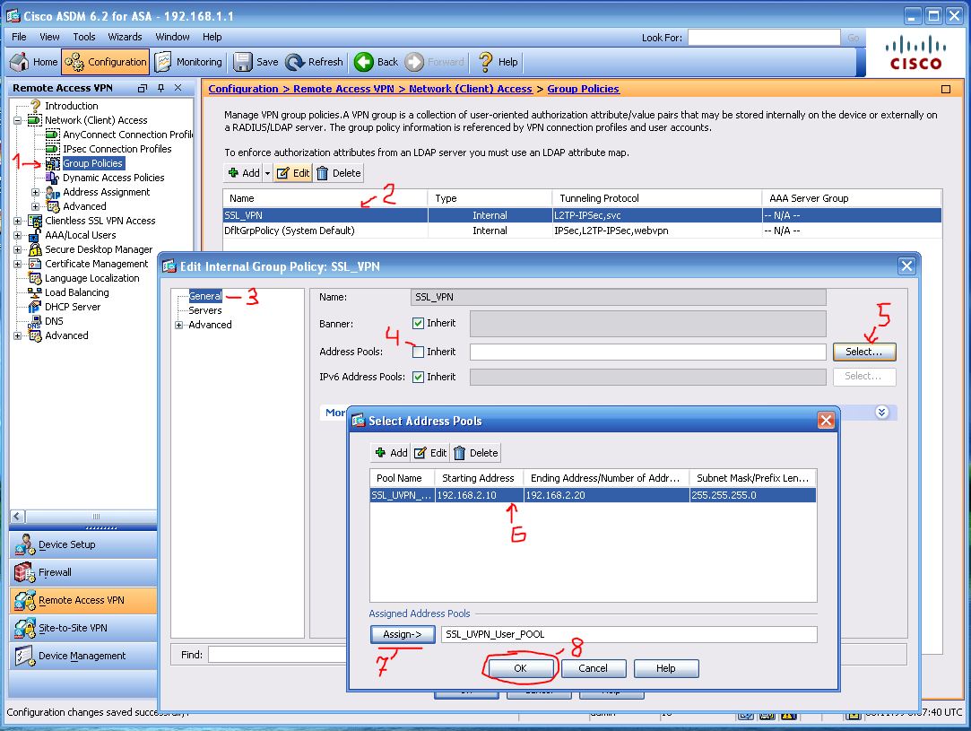Open the Help menu
Viewport: 971px width, 731px height.
(x=212, y=37)
